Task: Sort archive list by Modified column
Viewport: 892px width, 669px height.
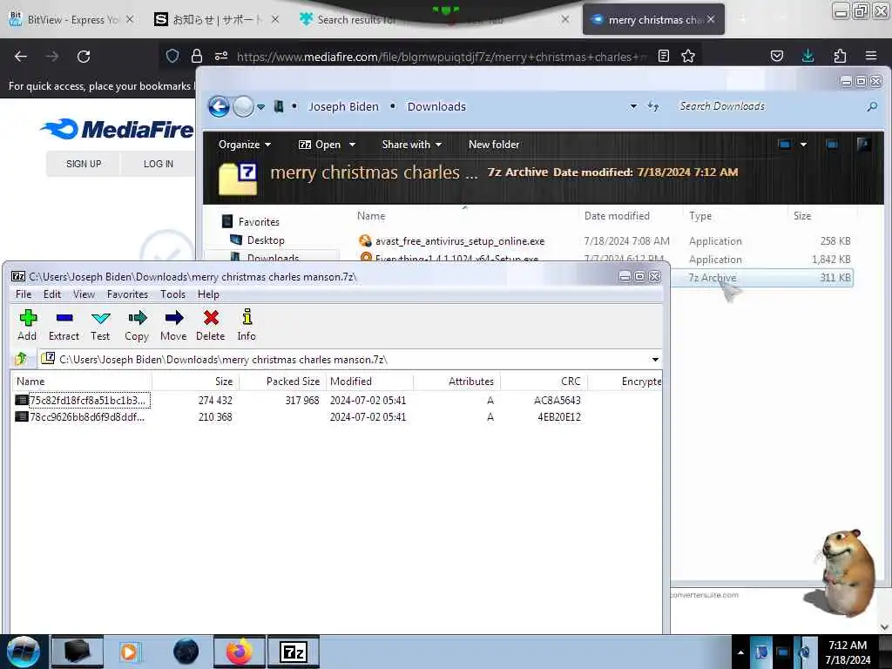Action: pyautogui.click(x=369, y=382)
